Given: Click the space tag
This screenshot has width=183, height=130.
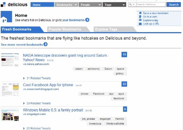Looking at the screenshot, I should (x=120, y=69).
